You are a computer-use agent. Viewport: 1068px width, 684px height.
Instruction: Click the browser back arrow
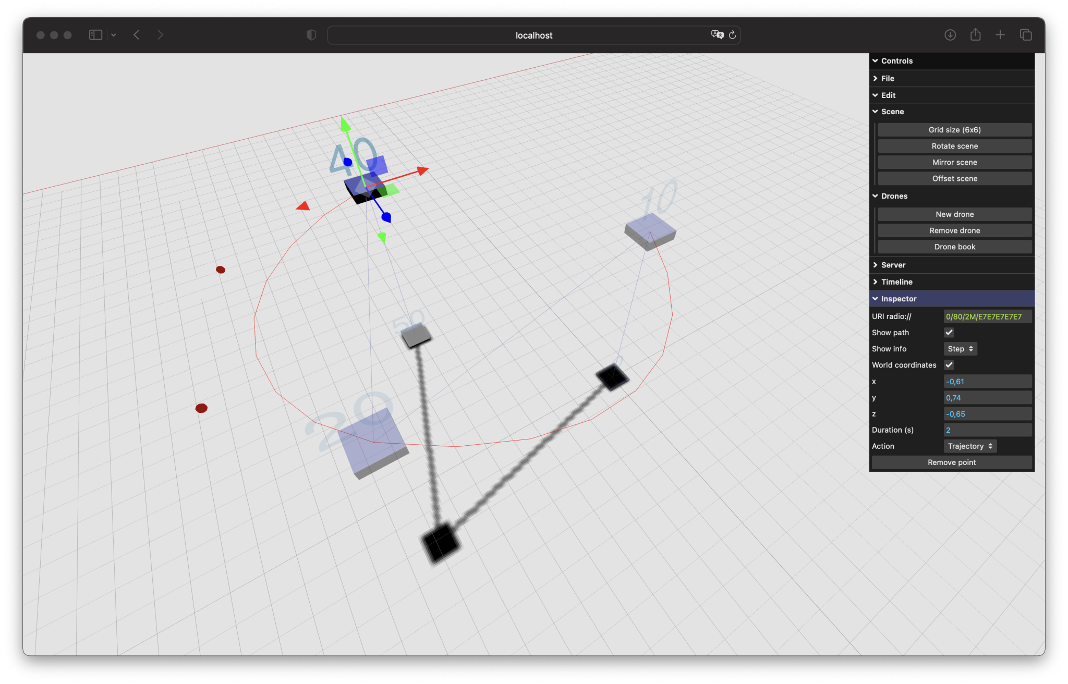pyautogui.click(x=137, y=35)
